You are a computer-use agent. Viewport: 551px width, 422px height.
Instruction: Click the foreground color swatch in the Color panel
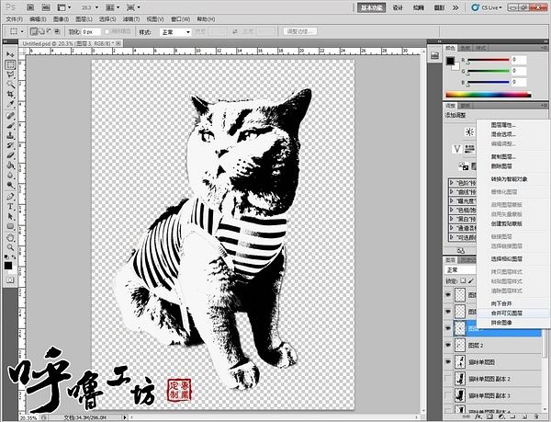[x=450, y=61]
